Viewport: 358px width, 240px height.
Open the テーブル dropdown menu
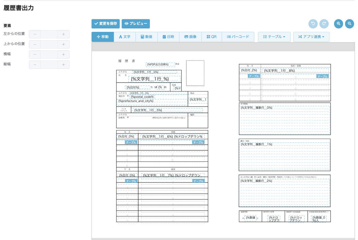[x=274, y=37]
